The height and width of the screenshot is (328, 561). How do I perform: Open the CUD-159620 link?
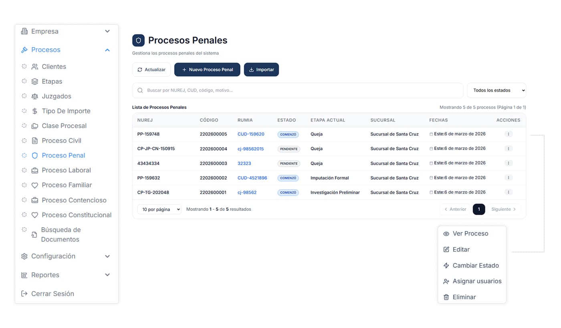pos(251,134)
